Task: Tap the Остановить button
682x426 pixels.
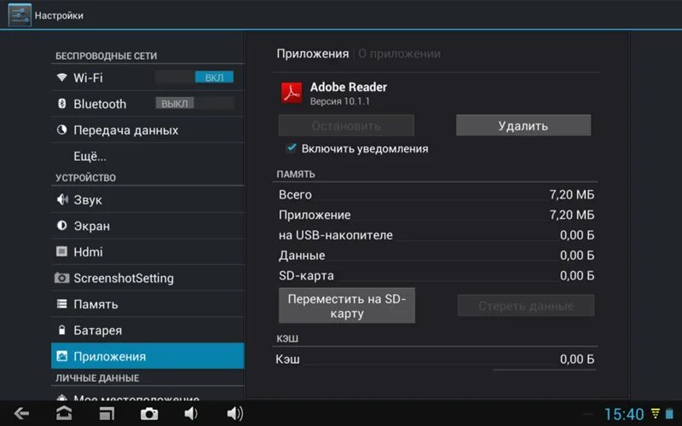Action: point(346,125)
